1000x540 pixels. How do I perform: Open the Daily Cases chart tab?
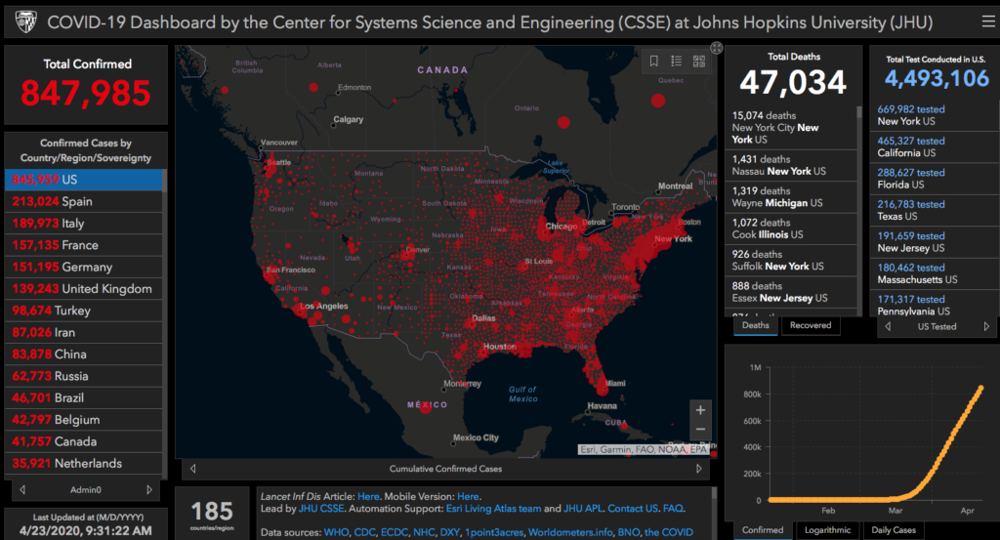point(893,530)
